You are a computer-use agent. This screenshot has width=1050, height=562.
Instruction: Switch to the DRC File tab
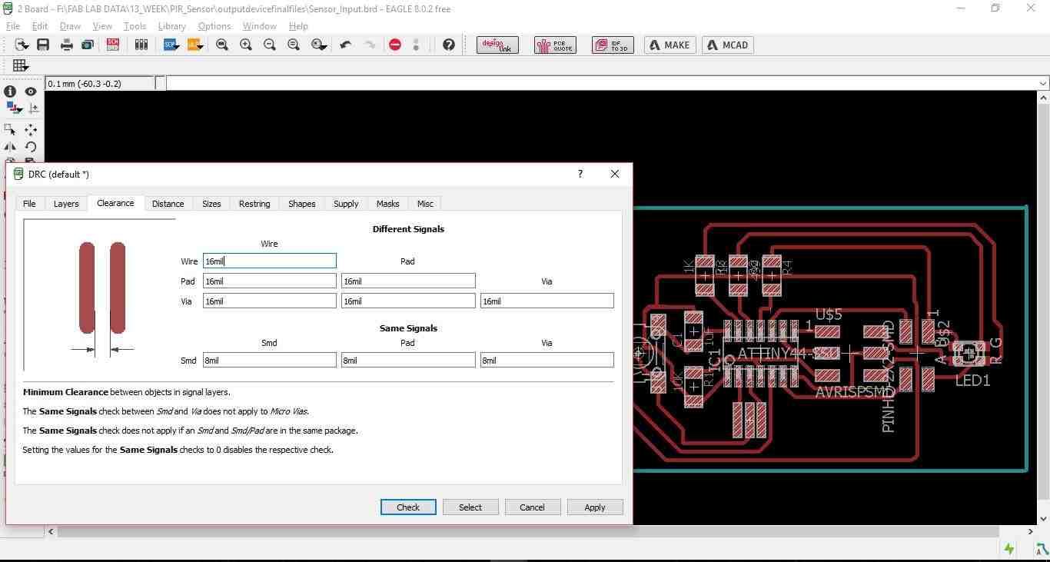[x=29, y=204]
